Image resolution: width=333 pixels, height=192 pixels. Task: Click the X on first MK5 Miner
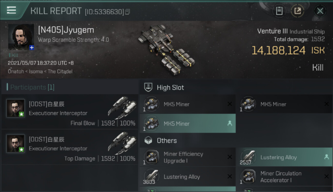[x=230, y=104]
